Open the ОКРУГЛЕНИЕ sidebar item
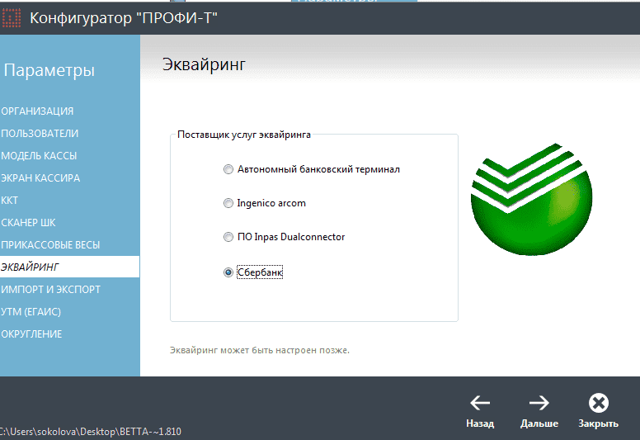Viewport: 640px width, 440px height. (31, 334)
